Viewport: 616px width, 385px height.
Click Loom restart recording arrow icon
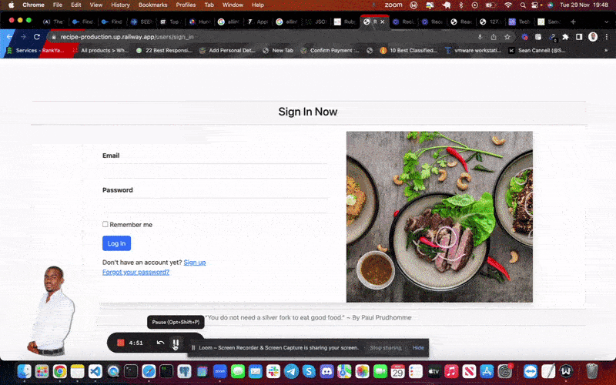pyautogui.click(x=160, y=343)
